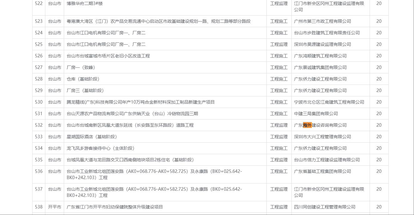
Task: Click company 台山市步胜建筑工程有限责任公司
Action: click(x=327, y=33)
